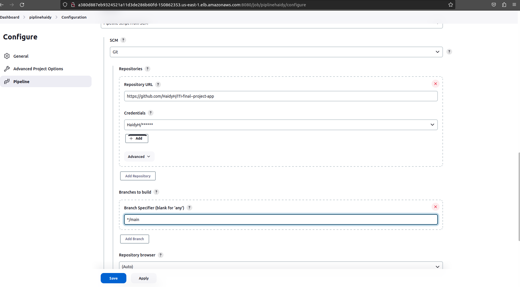The image size is (520, 287).
Task: Click the Branch Specifier */main field
Action: 281,220
